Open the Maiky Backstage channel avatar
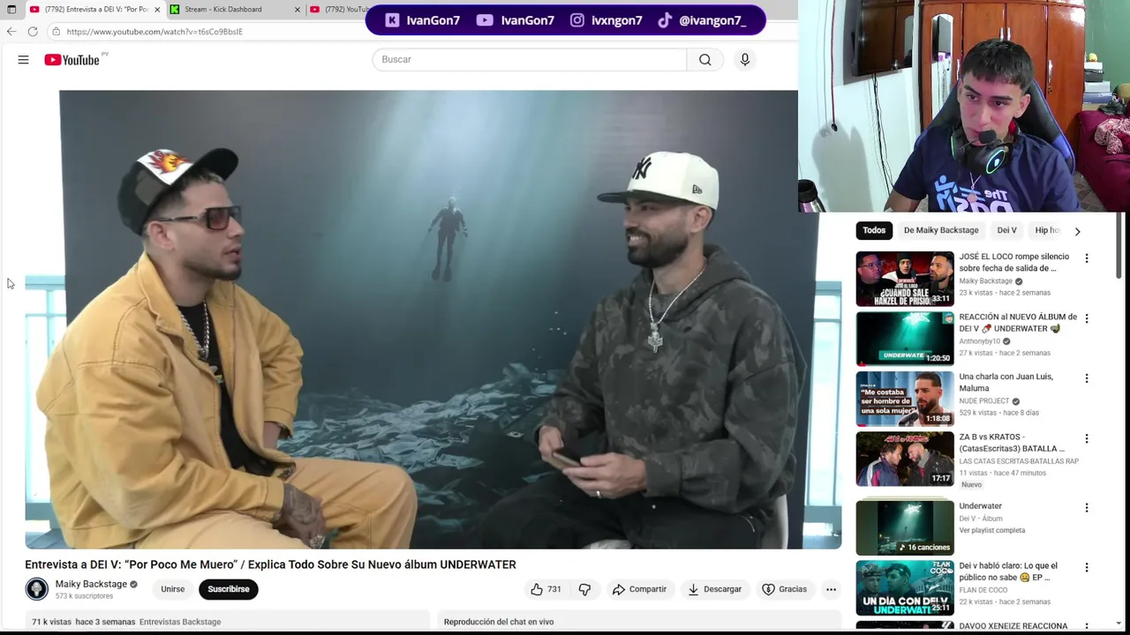The image size is (1130, 635). 36,589
